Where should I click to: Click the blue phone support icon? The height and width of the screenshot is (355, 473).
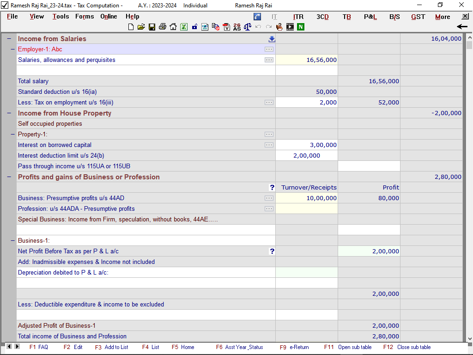pyautogui.click(x=257, y=17)
